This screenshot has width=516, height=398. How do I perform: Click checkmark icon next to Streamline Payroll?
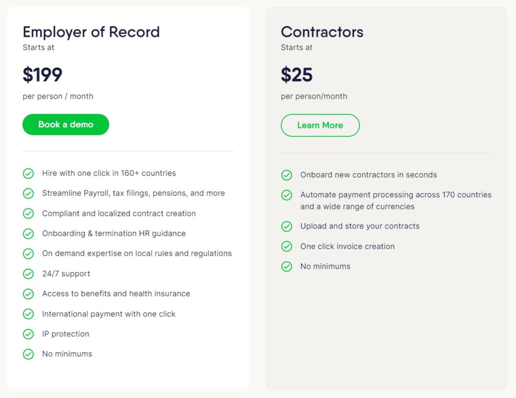pyautogui.click(x=28, y=194)
